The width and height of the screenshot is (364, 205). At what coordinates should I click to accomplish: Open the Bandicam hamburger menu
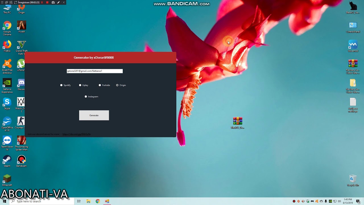[x=2, y=2]
